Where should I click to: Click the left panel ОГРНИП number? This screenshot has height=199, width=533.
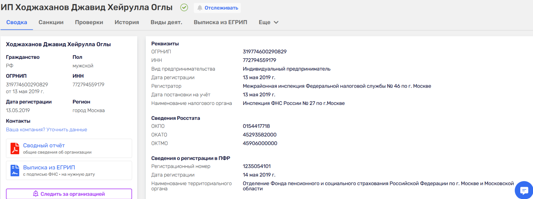(x=27, y=84)
